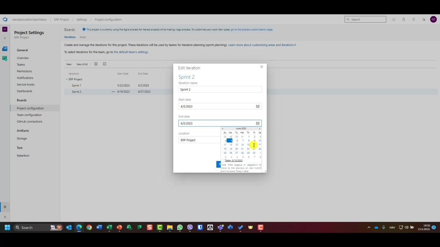440x247 pixels.
Task: Click Settings breadcrumb
Action: click(81, 20)
